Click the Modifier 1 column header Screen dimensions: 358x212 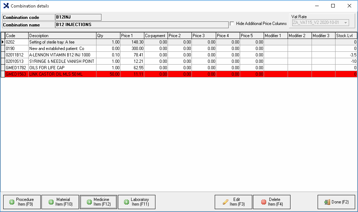pyautogui.click(x=276, y=36)
